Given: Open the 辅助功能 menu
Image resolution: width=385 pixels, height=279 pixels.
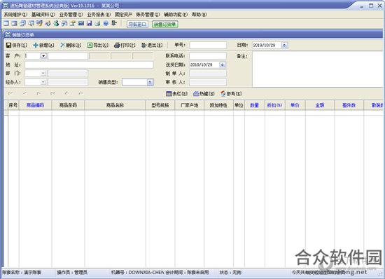Looking at the screenshot, I should click(176, 15).
